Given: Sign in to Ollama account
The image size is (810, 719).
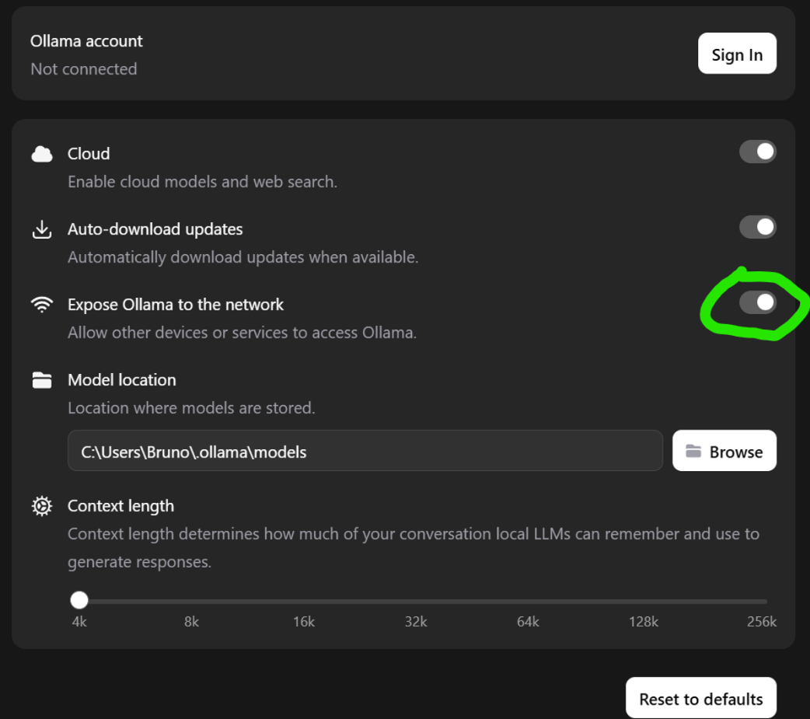Looking at the screenshot, I should (x=737, y=54).
